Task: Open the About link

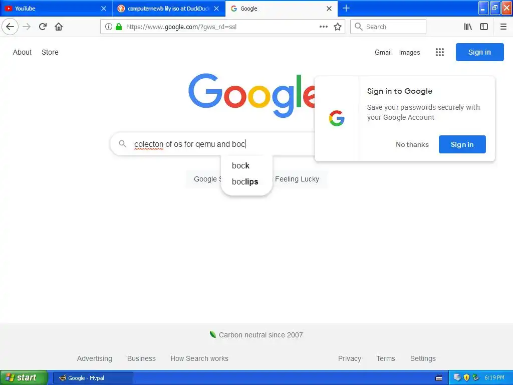Action: click(x=22, y=52)
